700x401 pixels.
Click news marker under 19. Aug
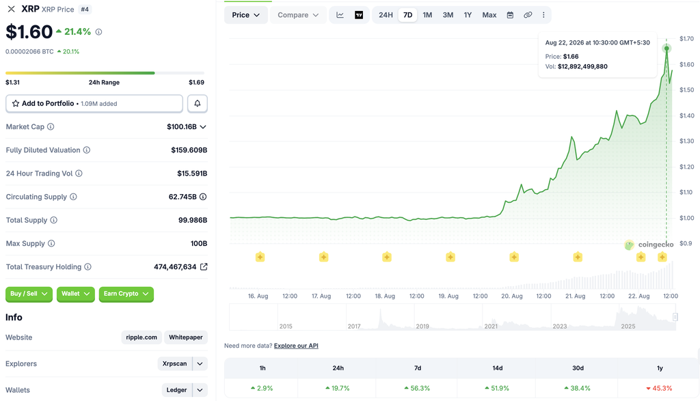click(450, 257)
